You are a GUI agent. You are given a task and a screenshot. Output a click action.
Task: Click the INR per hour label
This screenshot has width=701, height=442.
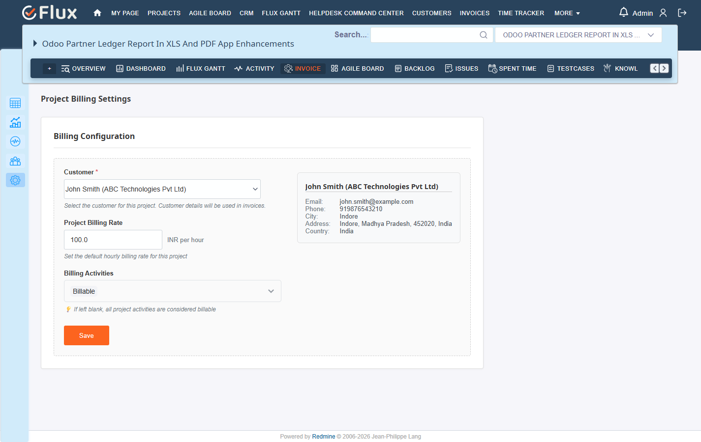[185, 240]
